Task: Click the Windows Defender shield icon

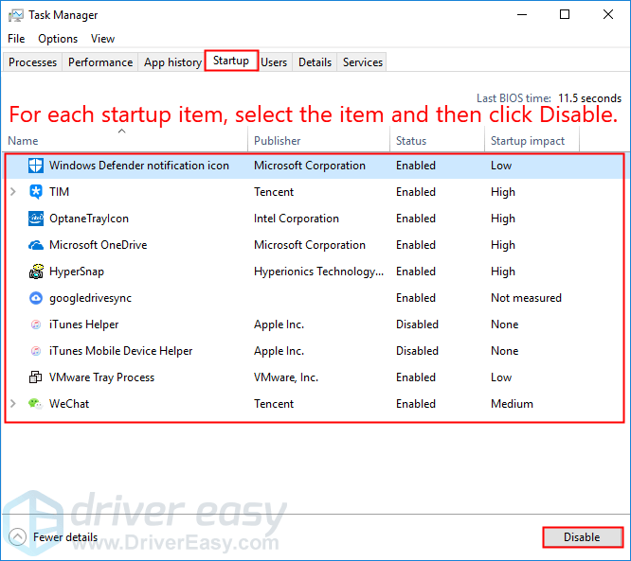Action: [x=36, y=166]
